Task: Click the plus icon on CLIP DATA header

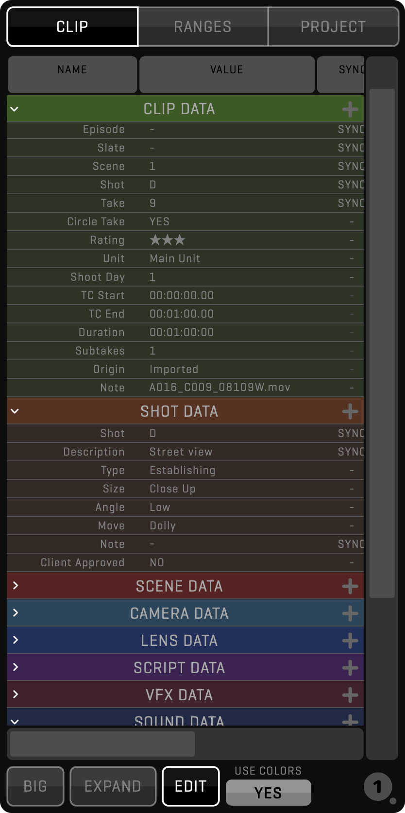Action: [x=350, y=109]
